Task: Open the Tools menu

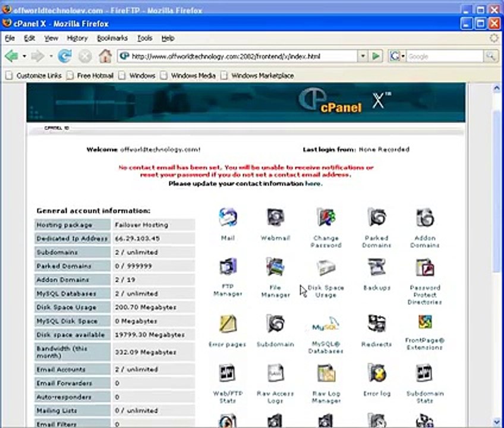Action: pos(144,38)
